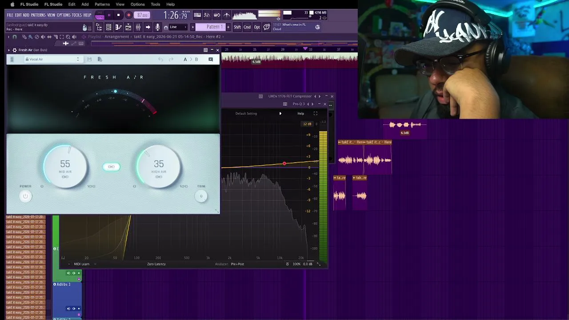The width and height of the screenshot is (569, 320).
Task: Open the Pattern 1 selector
Action: click(x=211, y=27)
